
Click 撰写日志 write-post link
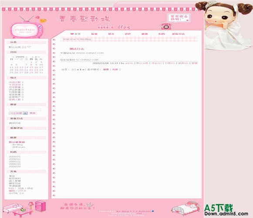[x=15, y=183]
